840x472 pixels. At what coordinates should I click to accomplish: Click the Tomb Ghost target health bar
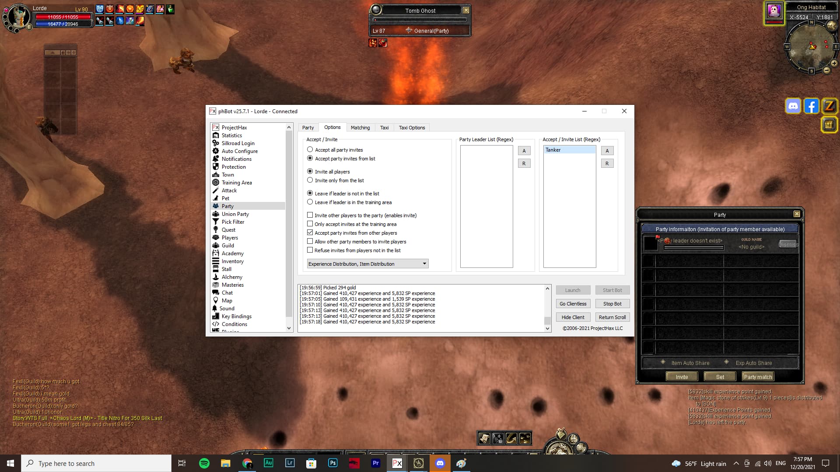420,20
